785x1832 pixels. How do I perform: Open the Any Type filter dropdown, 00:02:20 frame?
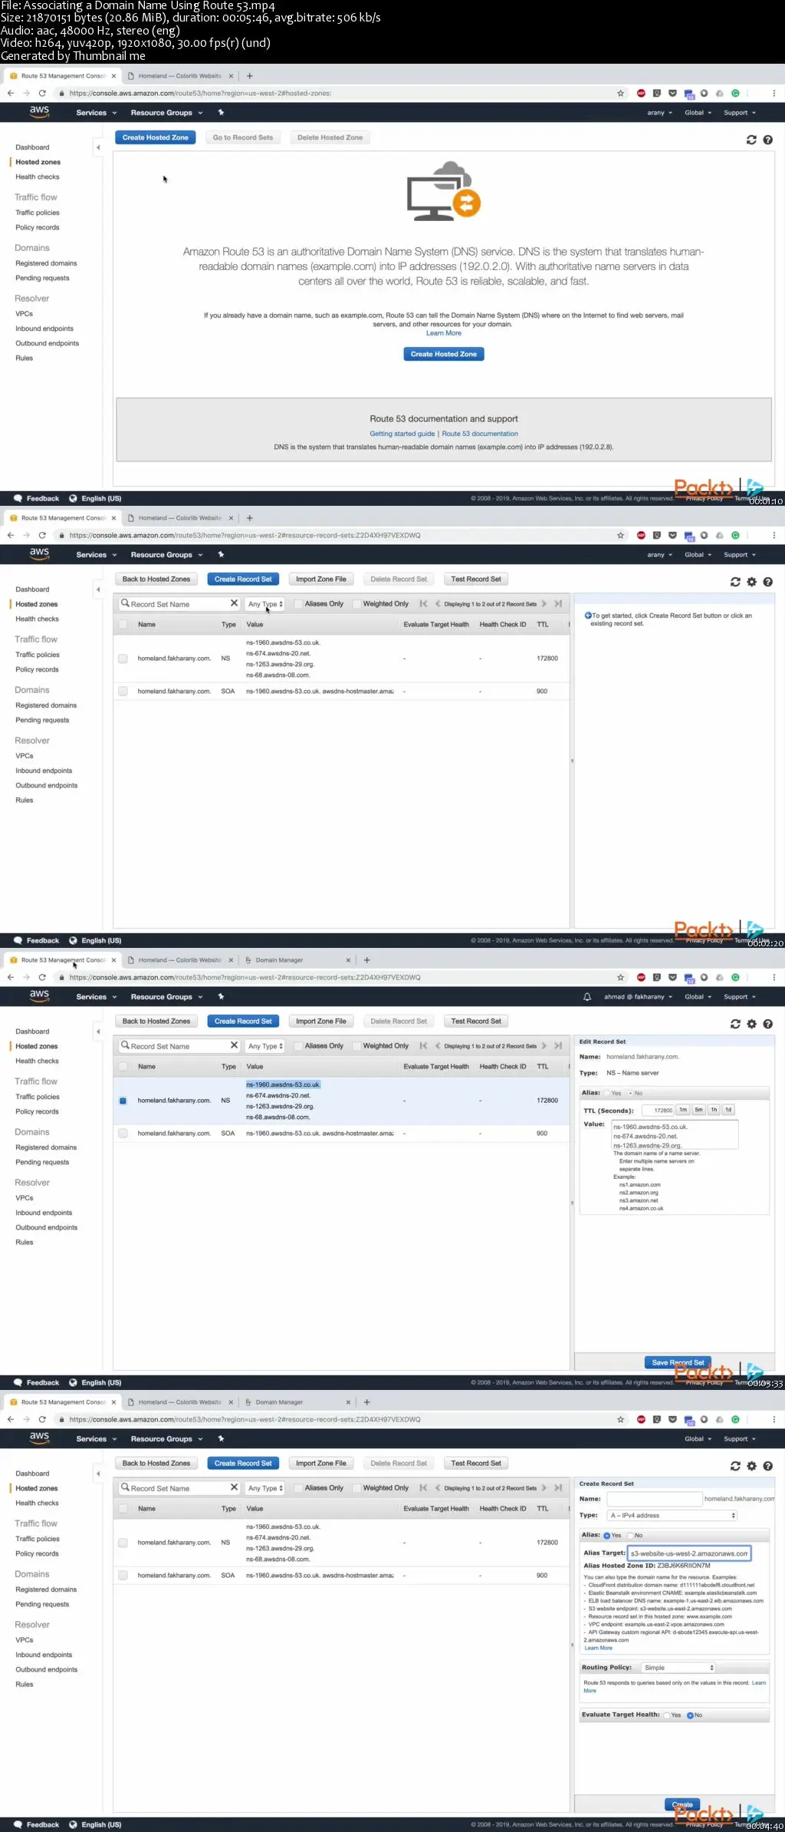click(265, 604)
